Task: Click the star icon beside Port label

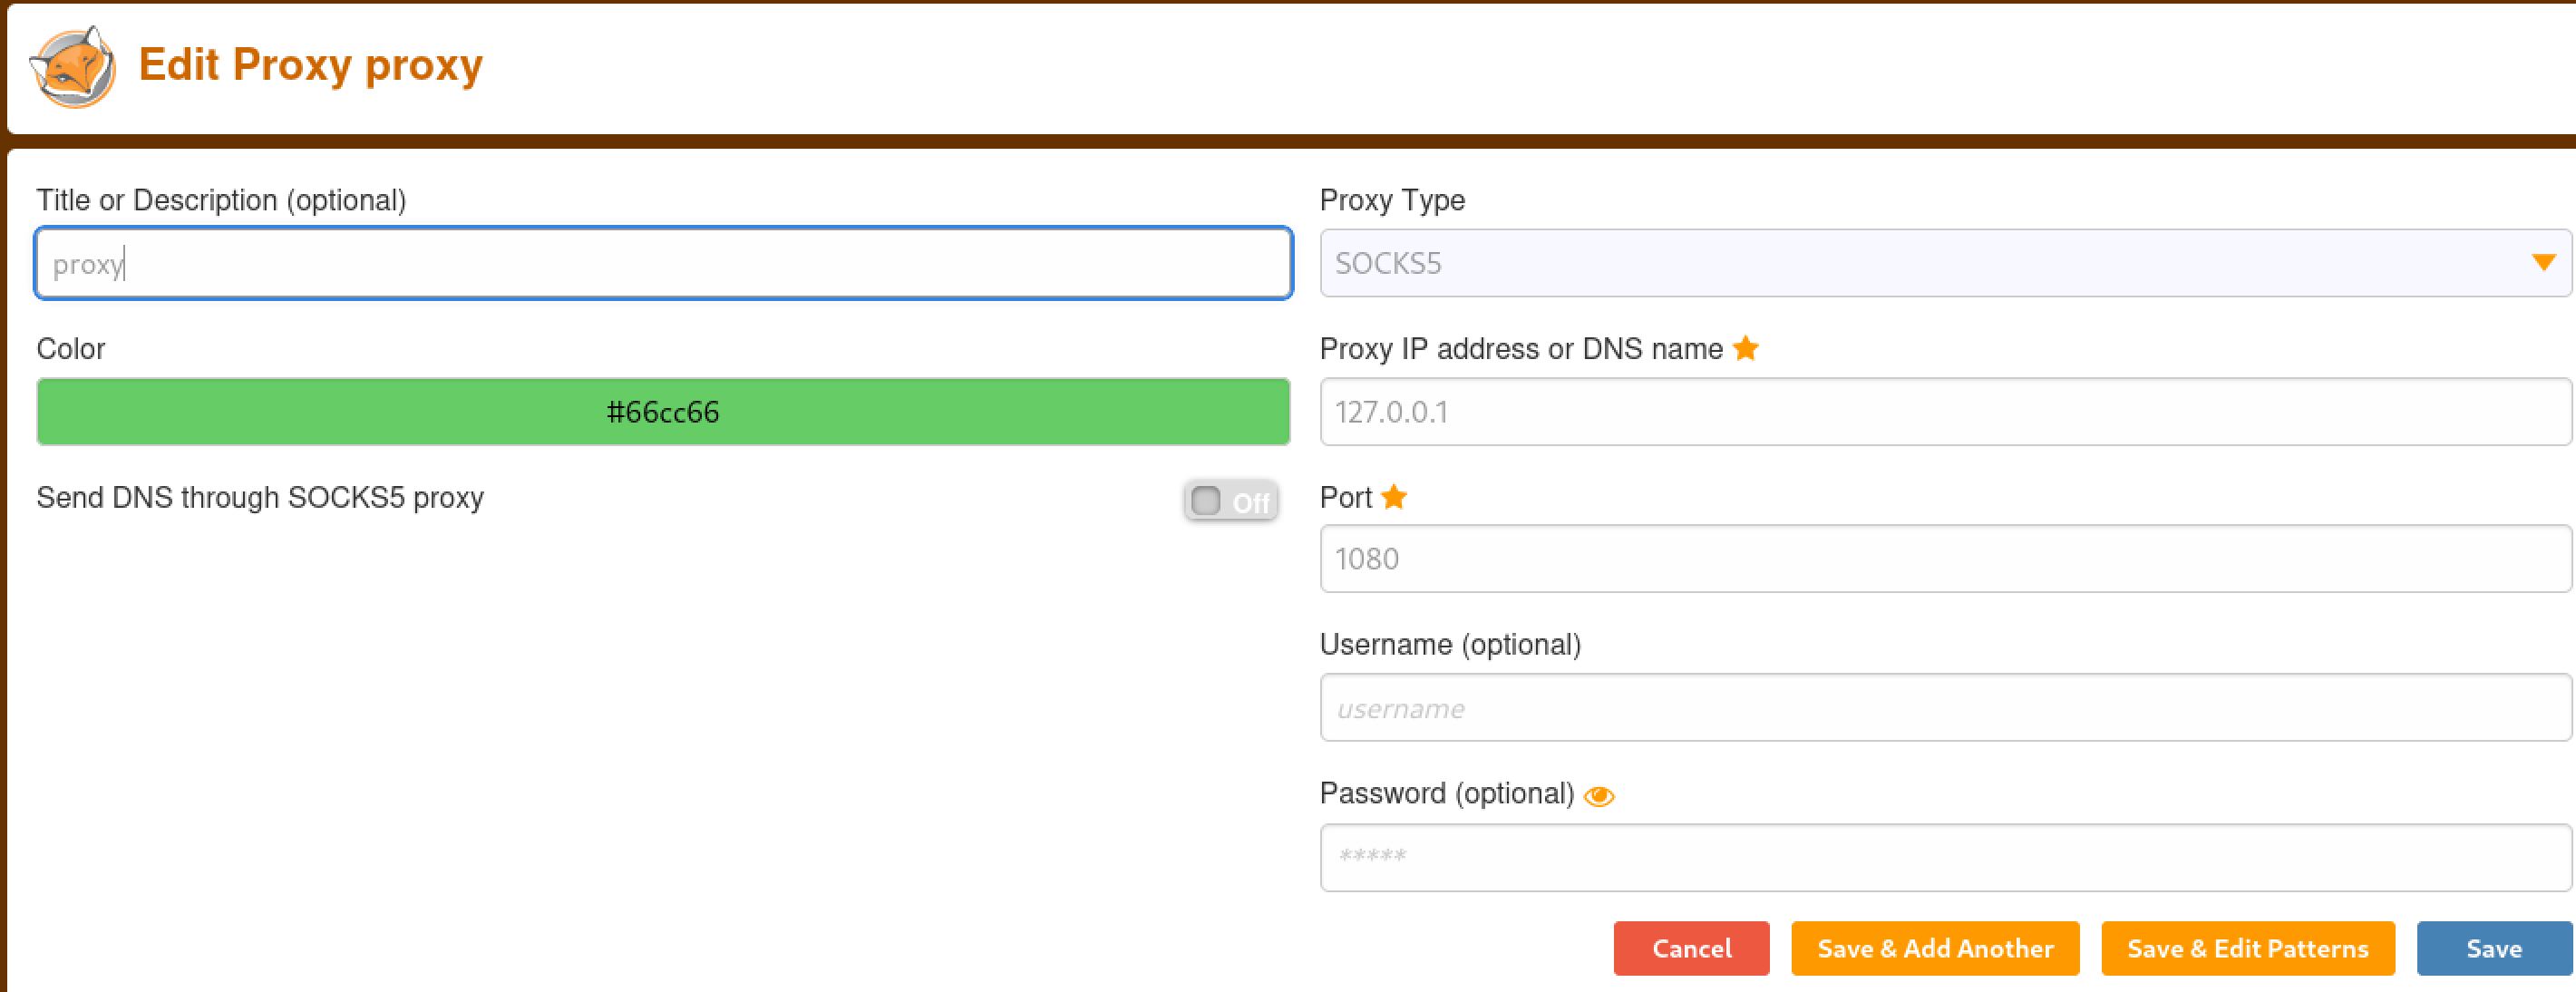Action: [x=1393, y=496]
